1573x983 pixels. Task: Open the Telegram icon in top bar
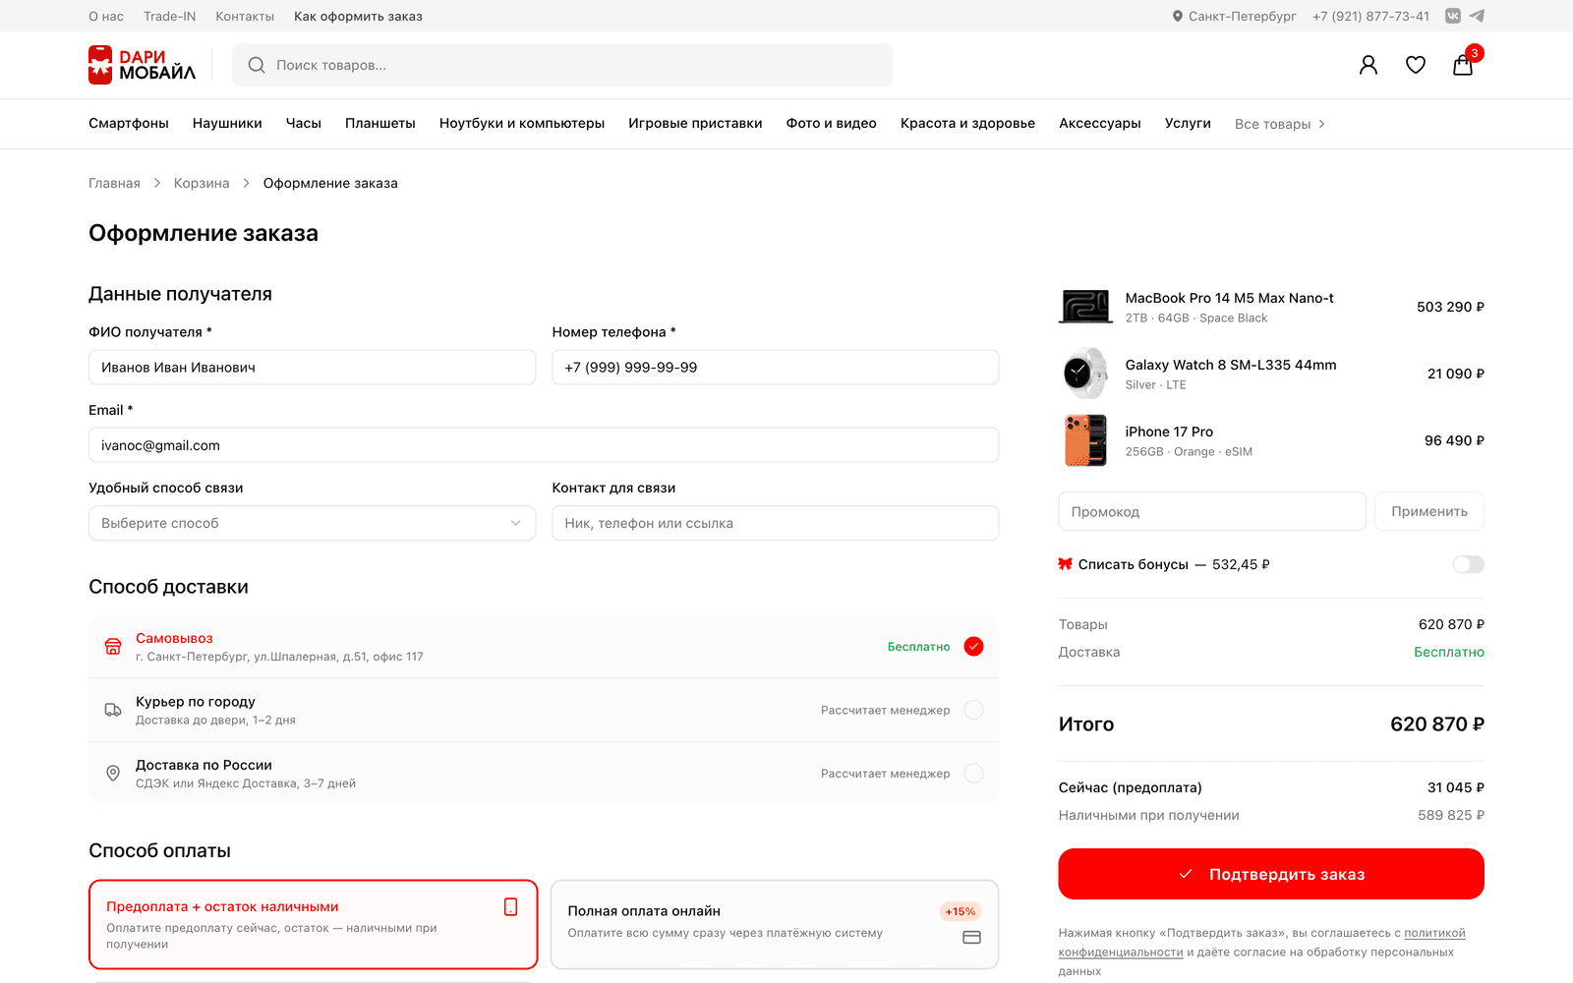[1477, 16]
